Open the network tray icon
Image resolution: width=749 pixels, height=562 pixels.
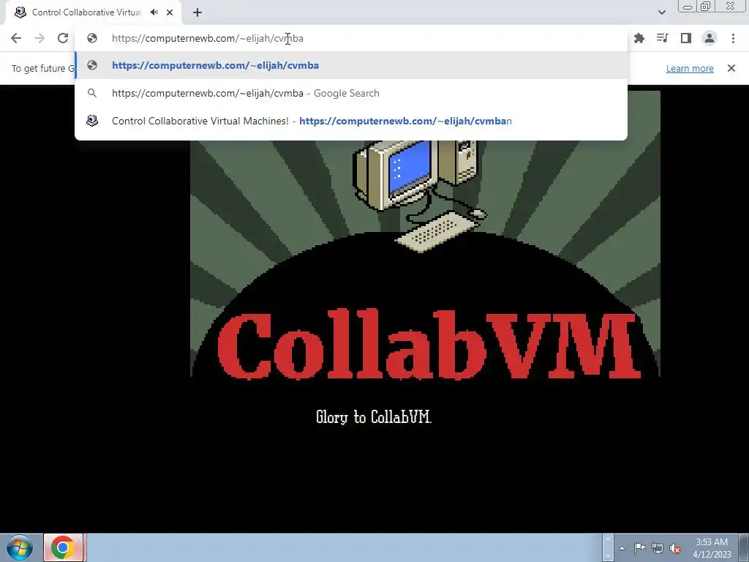pos(658,548)
